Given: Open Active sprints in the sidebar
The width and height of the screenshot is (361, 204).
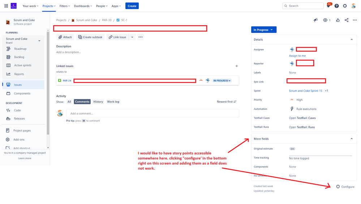Looking at the screenshot, I should (x=22, y=65).
